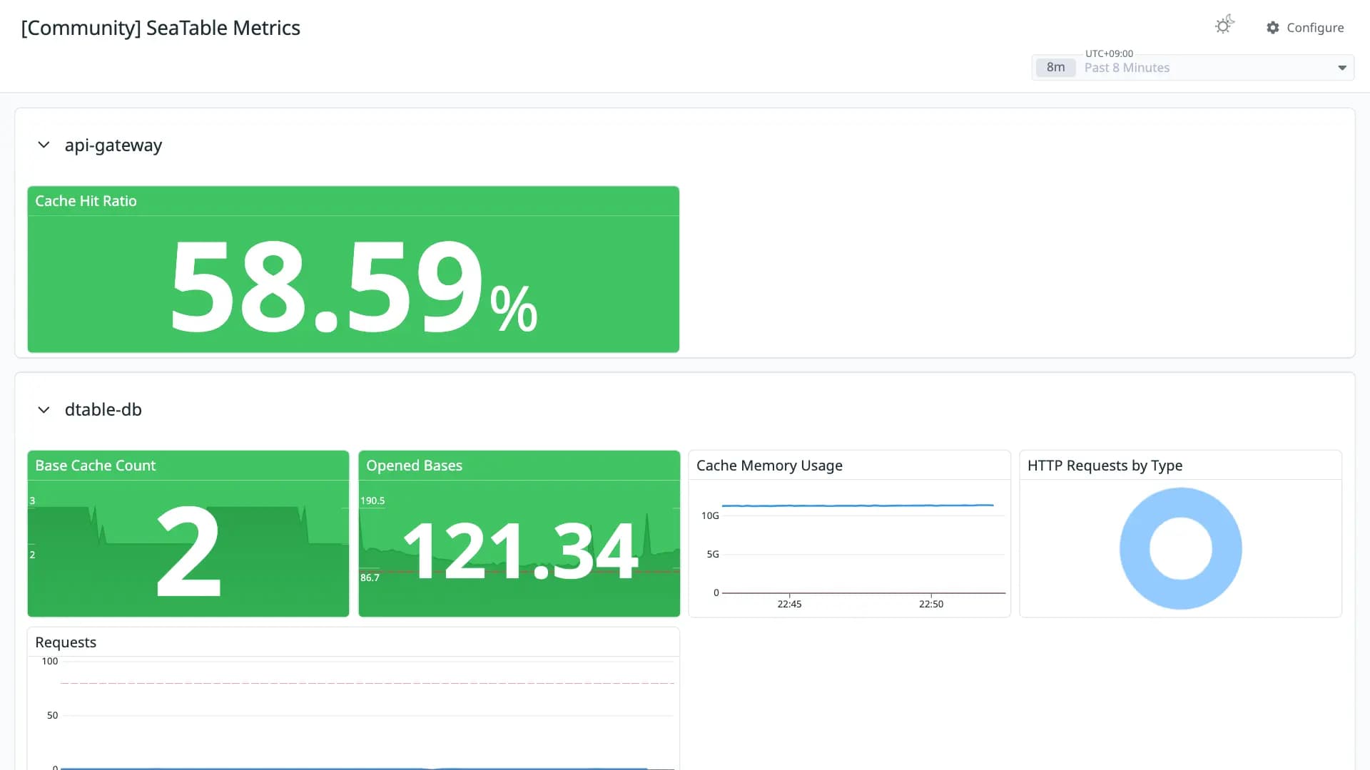Image resolution: width=1370 pixels, height=770 pixels.
Task: Click the 8m time shortcut badge
Action: 1055,68
